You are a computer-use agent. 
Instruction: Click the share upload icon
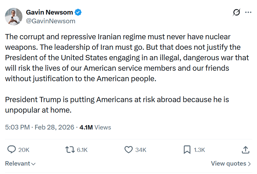tap(246, 150)
